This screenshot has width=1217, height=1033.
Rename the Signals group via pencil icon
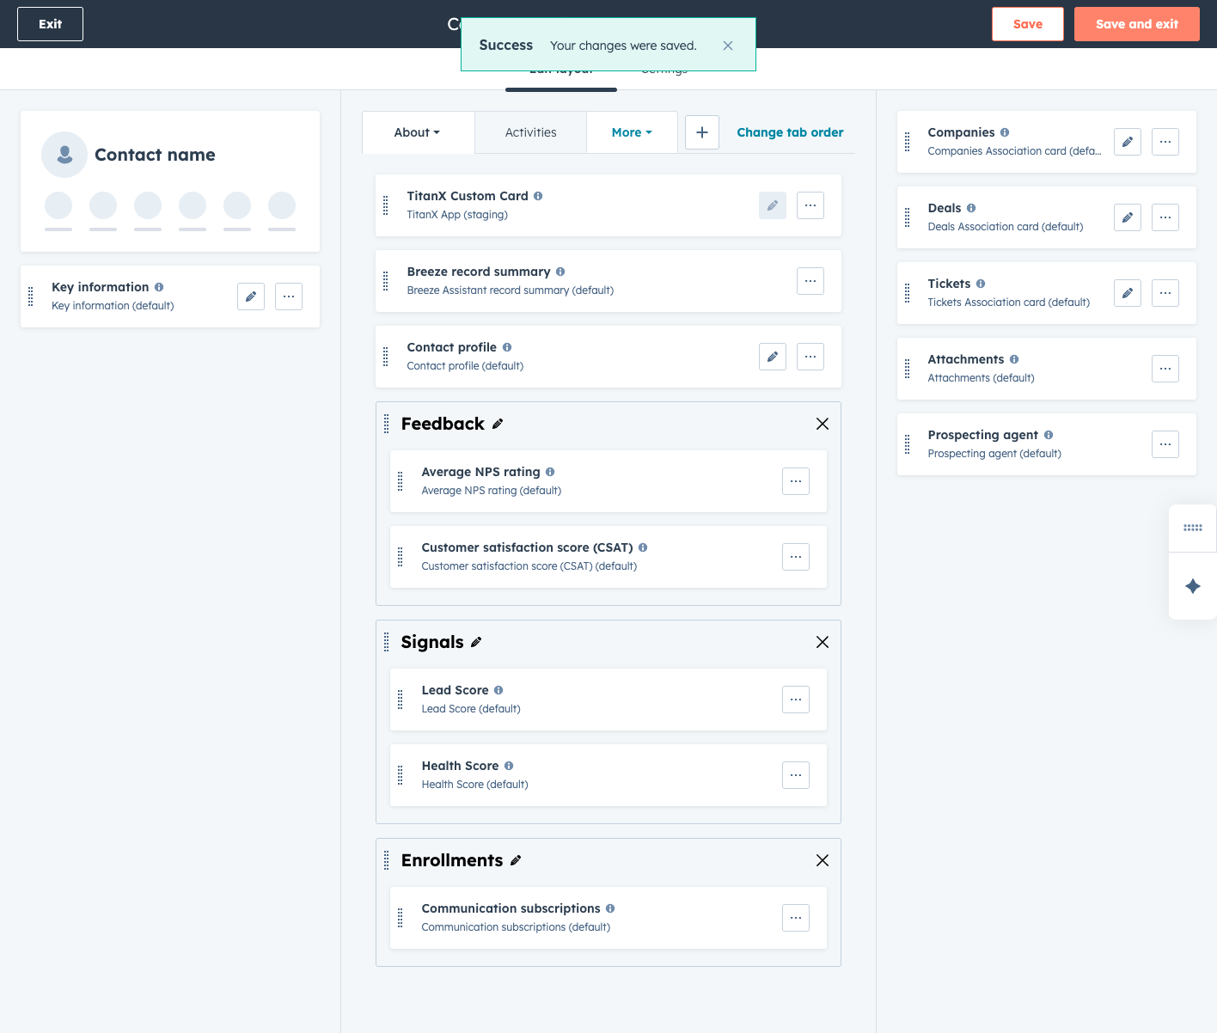point(476,642)
